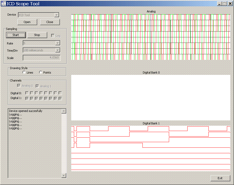Image resolution: width=234 pixels, height=185 pixels.
Task: Expand the Device dropdown arrow
Action: pyautogui.click(x=56, y=15)
